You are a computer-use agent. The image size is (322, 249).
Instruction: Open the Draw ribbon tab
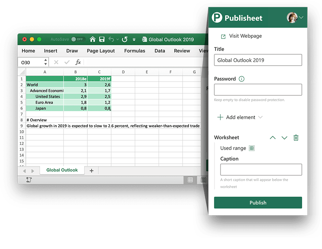point(72,51)
